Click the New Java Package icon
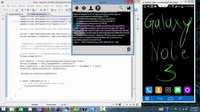 (41, 10)
